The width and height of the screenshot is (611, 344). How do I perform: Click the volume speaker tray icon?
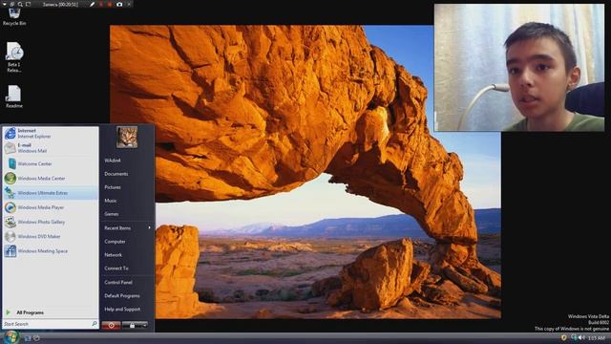[x=581, y=337]
